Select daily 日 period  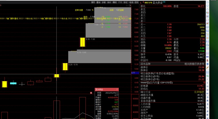tap(207, 97)
